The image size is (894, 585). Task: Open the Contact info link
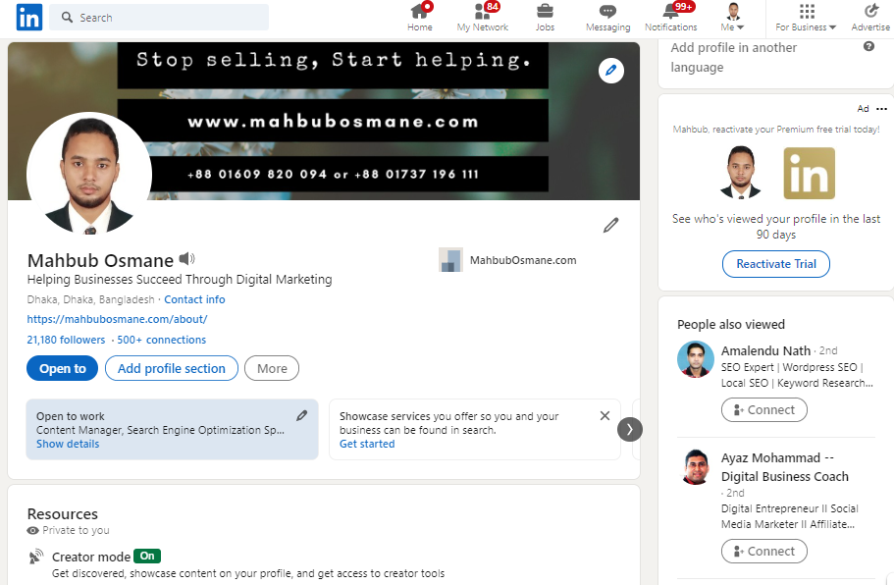194,299
